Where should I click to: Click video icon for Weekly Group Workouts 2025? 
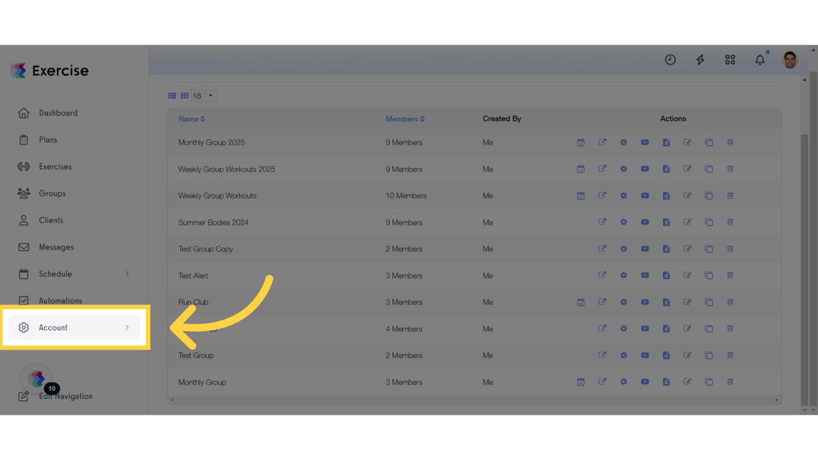point(645,169)
